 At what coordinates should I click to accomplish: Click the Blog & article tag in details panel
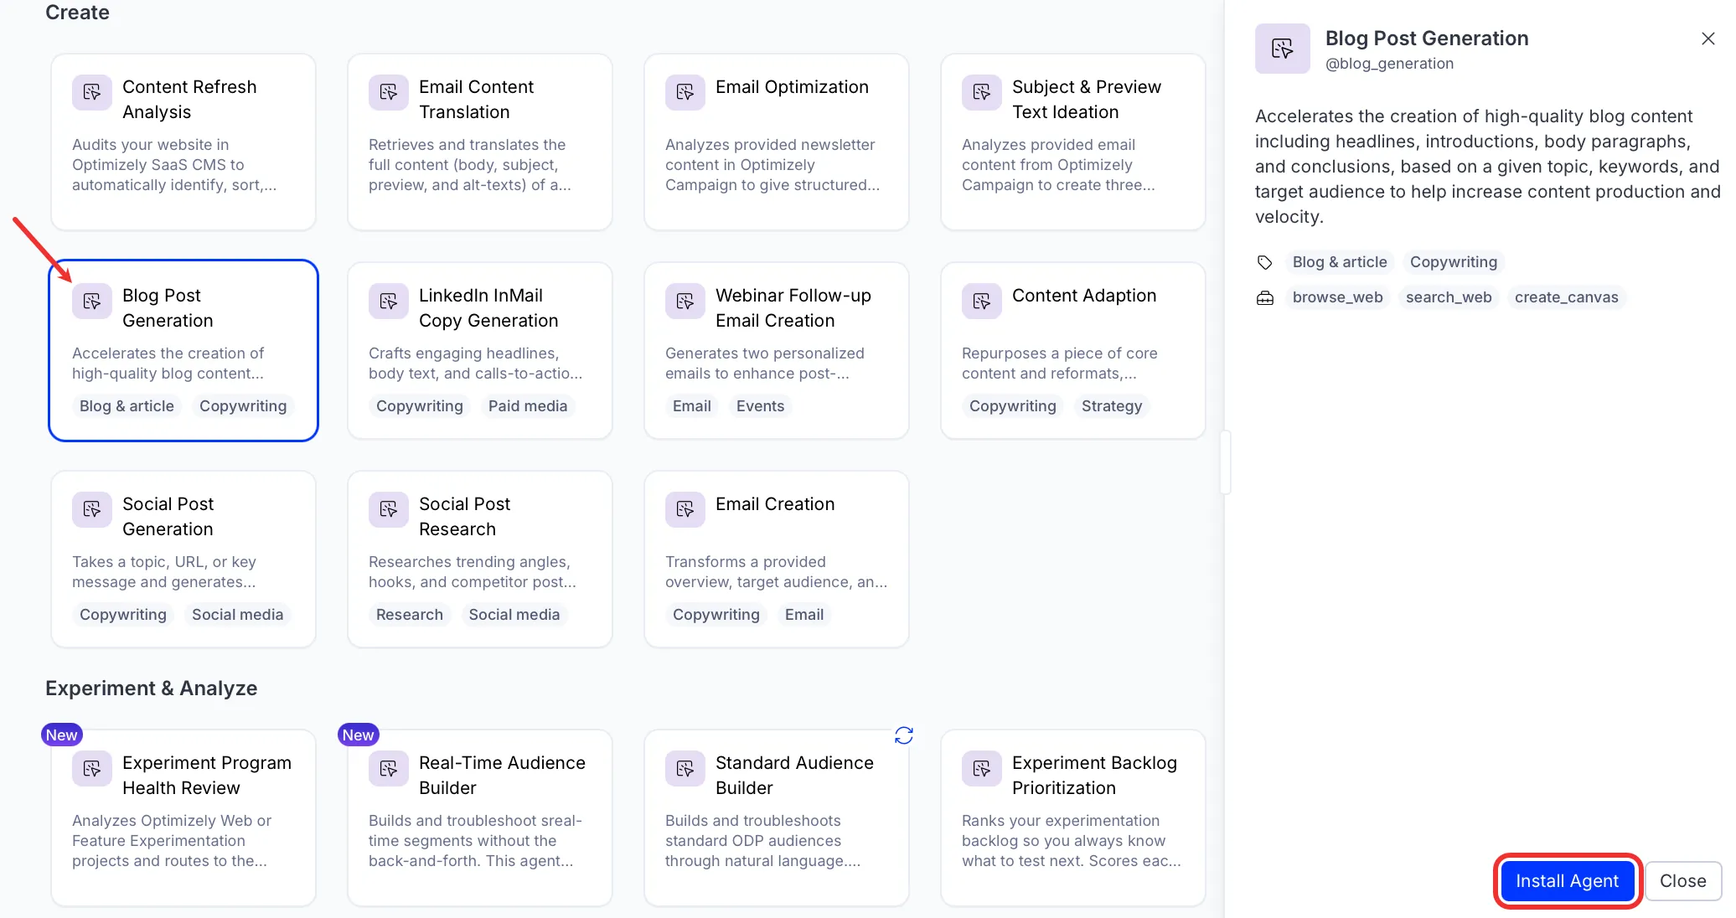[1340, 262]
